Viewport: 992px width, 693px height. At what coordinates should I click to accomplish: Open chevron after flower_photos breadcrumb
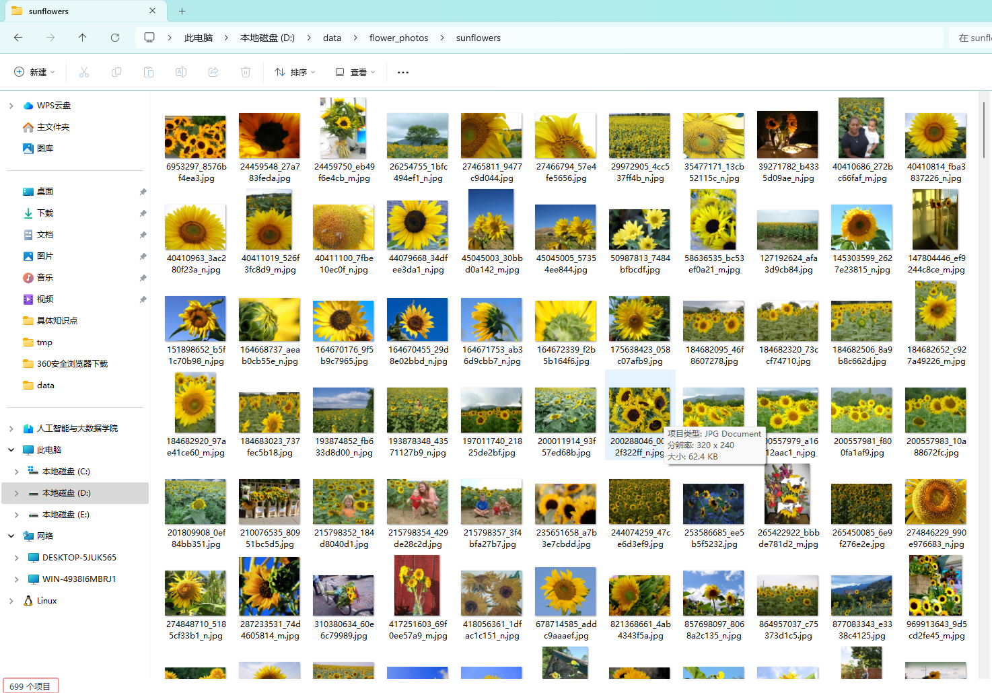click(x=442, y=38)
